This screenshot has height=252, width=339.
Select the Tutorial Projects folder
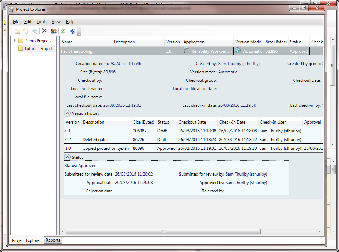(x=39, y=49)
